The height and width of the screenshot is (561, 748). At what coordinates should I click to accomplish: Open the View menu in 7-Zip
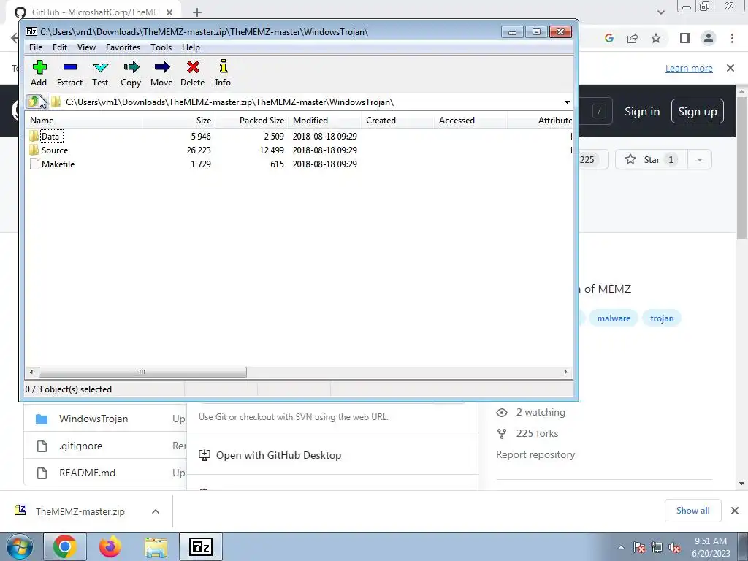[86, 47]
